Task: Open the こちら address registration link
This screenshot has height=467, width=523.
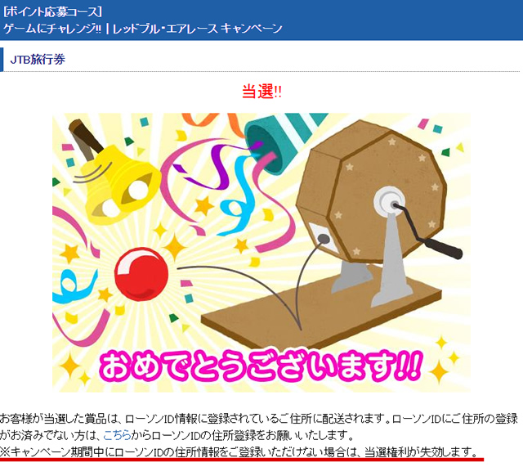Action: pyautogui.click(x=117, y=435)
